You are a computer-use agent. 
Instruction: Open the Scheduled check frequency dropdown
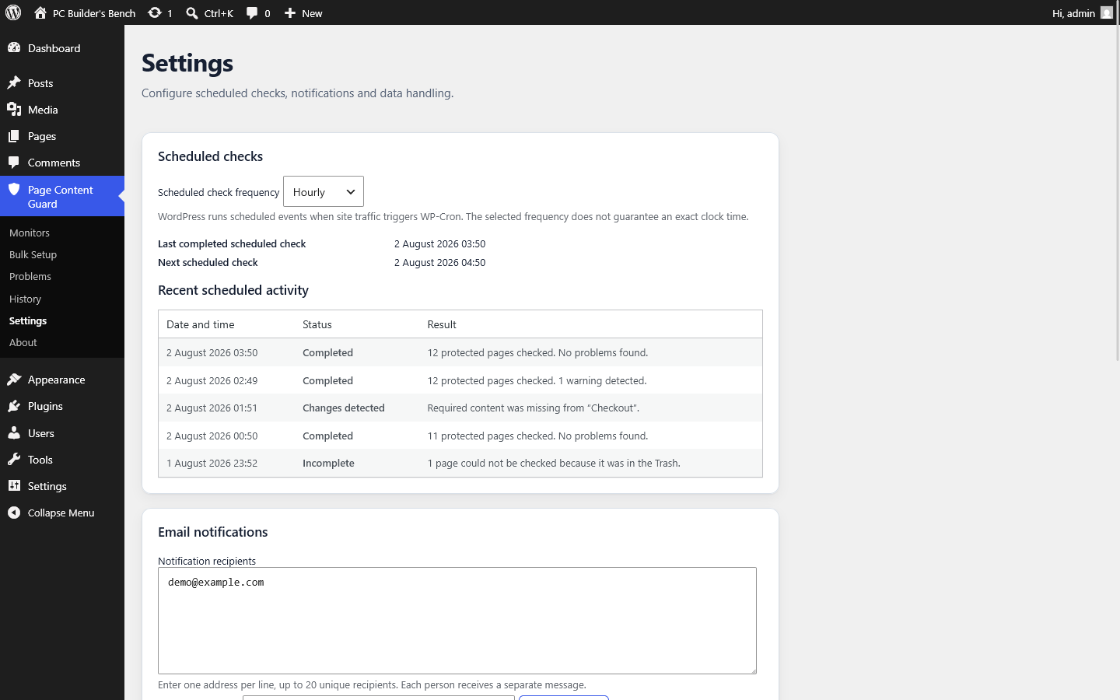click(x=324, y=191)
